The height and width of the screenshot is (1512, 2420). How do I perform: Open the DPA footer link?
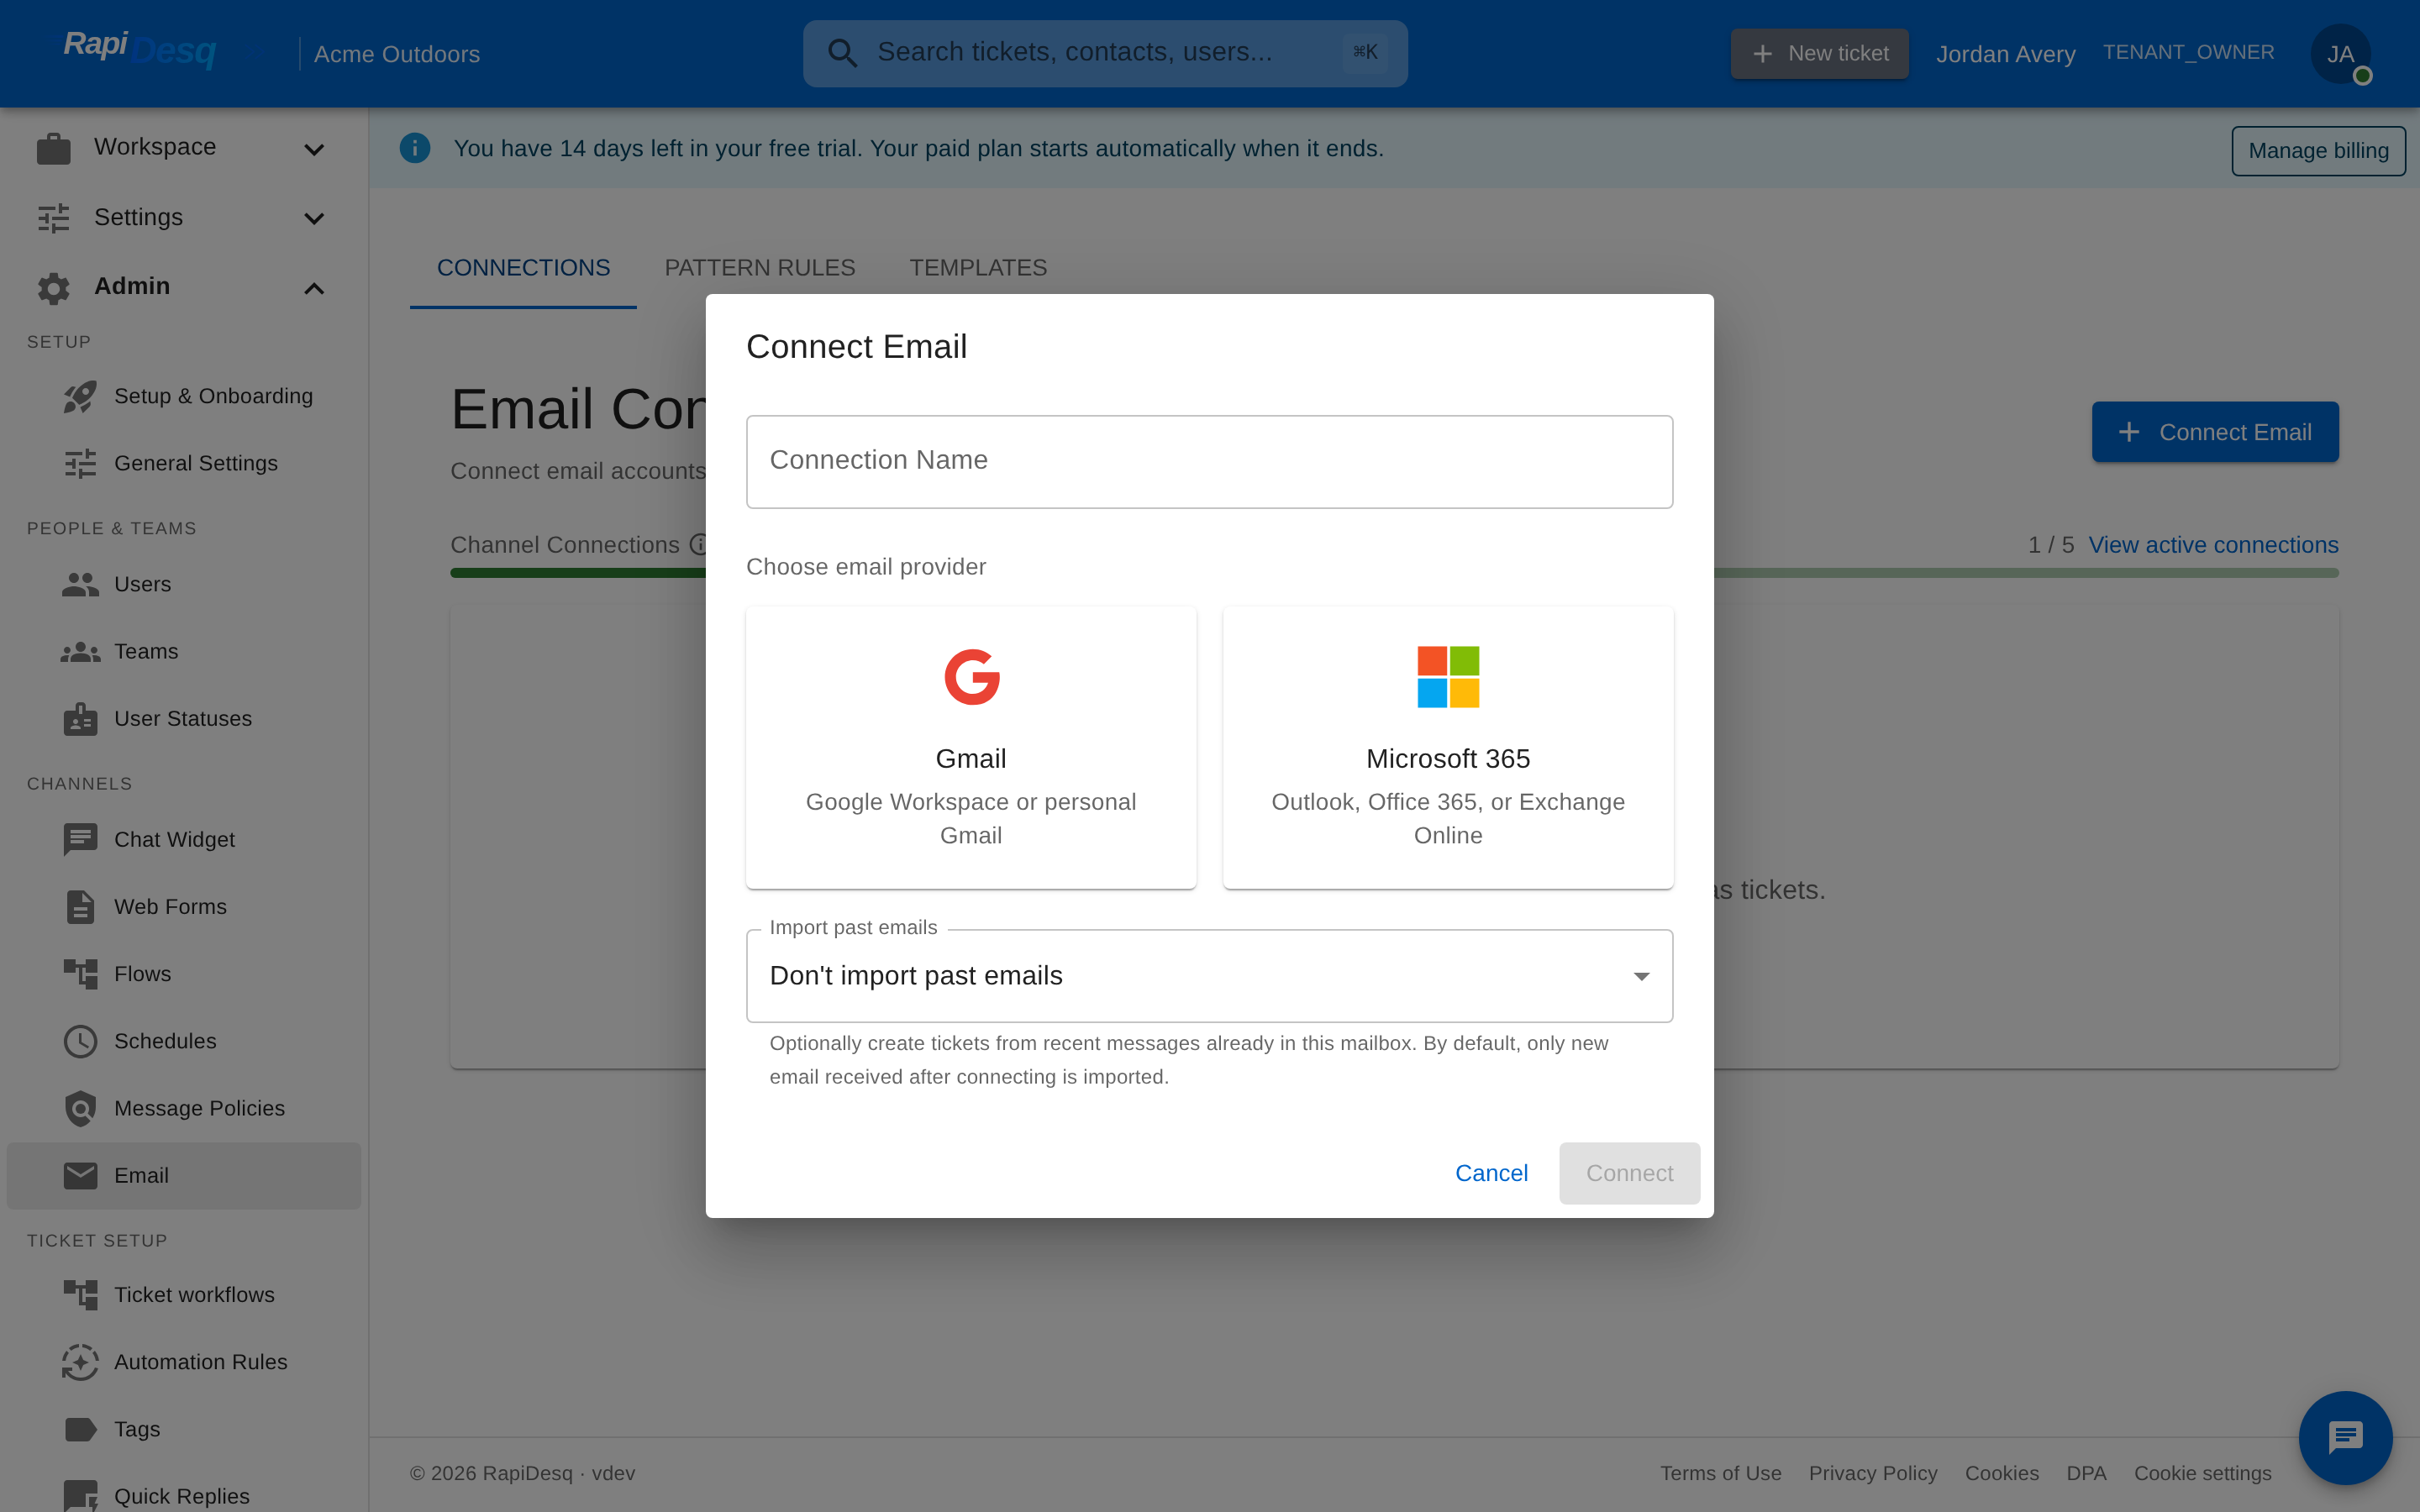point(2087,1473)
